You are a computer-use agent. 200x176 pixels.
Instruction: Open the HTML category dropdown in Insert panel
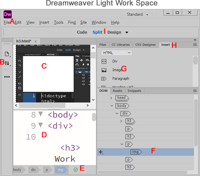117,53
